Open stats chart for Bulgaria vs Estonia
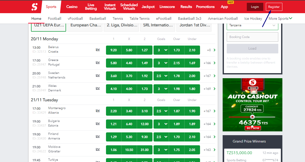The width and height of the screenshot is (305, 162). tap(98, 124)
